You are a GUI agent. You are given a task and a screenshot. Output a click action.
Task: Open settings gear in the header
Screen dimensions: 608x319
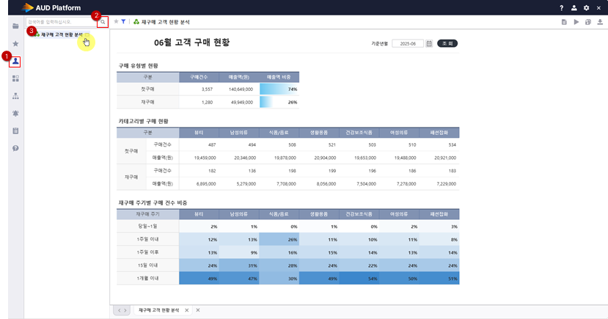(586, 7)
